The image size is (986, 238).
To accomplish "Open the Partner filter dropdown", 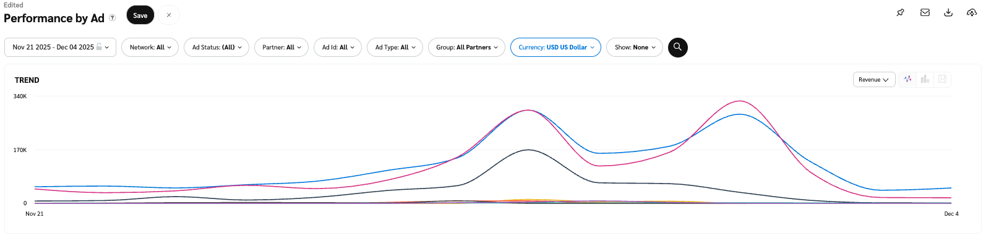I will (281, 47).
